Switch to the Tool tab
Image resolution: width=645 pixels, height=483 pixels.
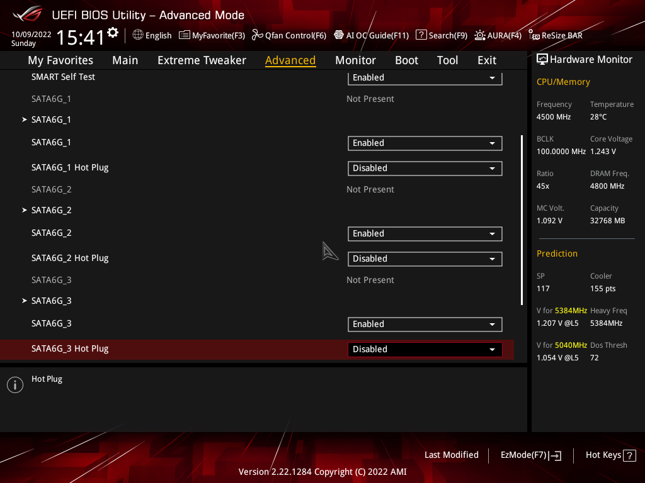point(447,60)
